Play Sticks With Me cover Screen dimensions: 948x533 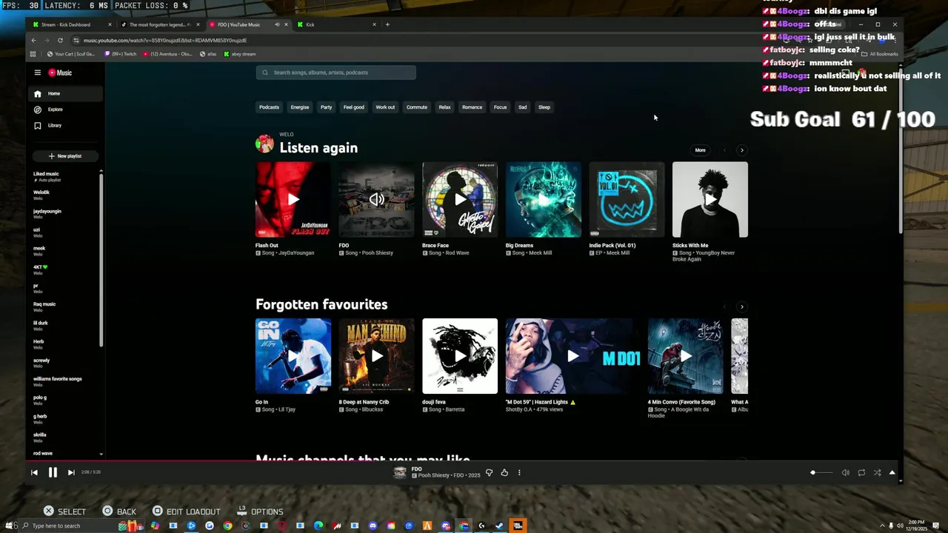pyautogui.click(x=710, y=200)
